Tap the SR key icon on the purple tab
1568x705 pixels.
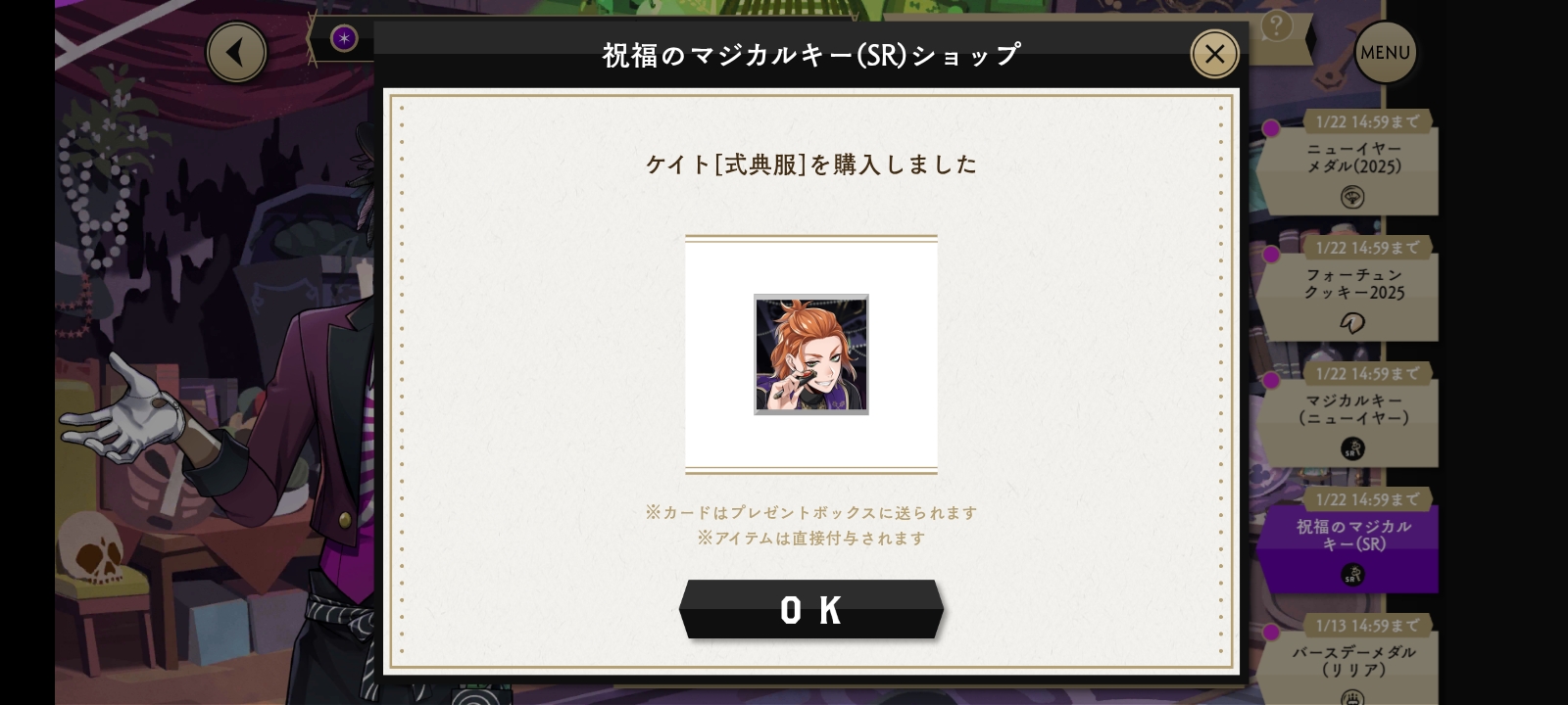(1352, 575)
